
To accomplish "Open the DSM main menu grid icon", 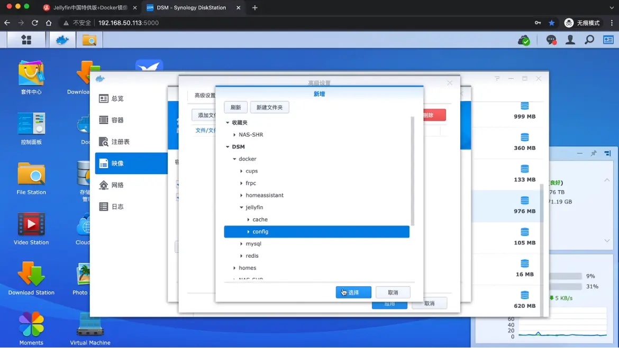I will (x=26, y=40).
